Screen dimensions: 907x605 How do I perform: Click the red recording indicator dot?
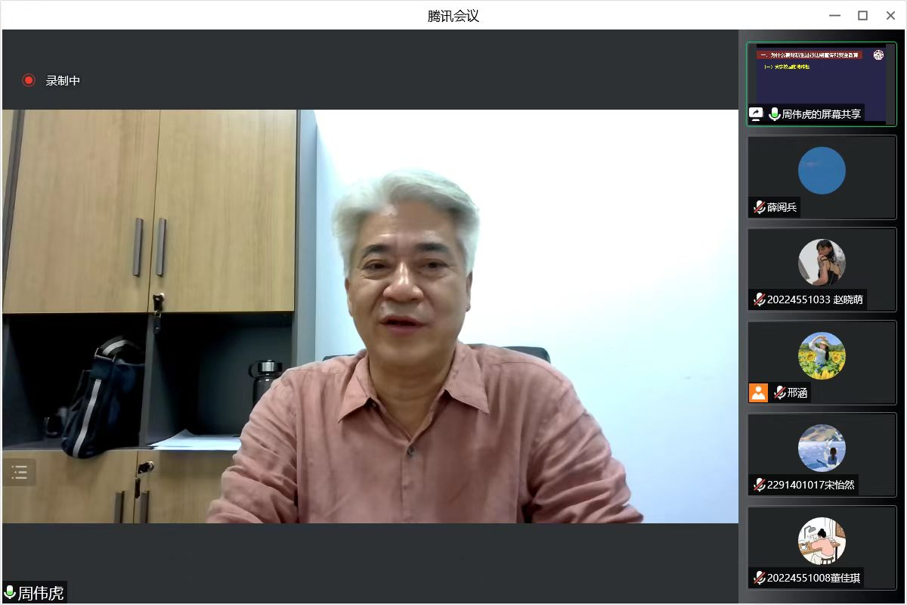29,80
